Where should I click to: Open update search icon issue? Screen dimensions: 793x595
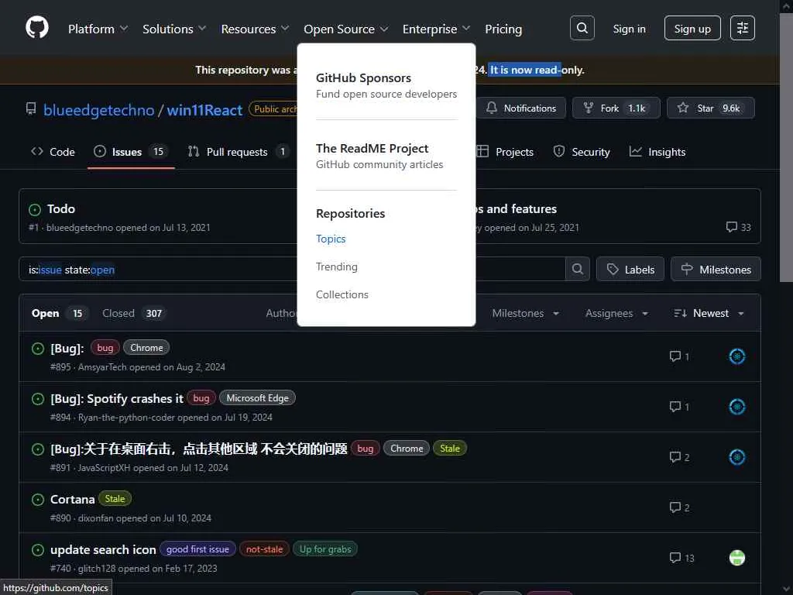(103, 549)
